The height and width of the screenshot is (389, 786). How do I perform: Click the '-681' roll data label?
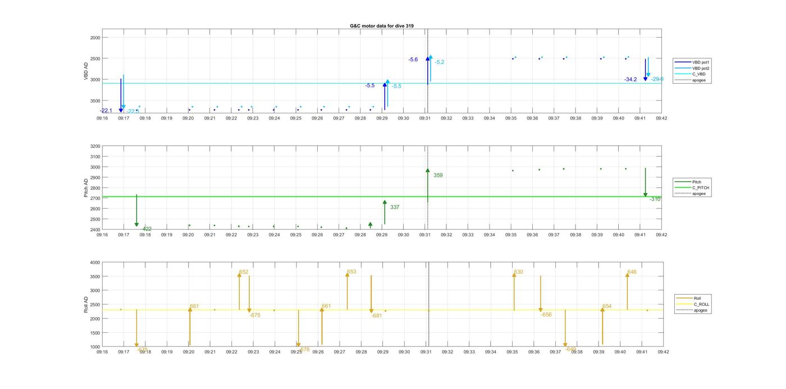click(x=377, y=315)
